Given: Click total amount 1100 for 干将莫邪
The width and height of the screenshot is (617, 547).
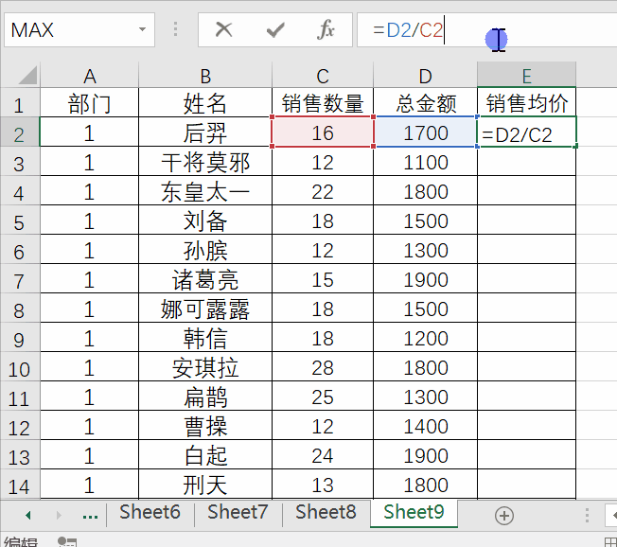Looking at the screenshot, I should (425, 162).
